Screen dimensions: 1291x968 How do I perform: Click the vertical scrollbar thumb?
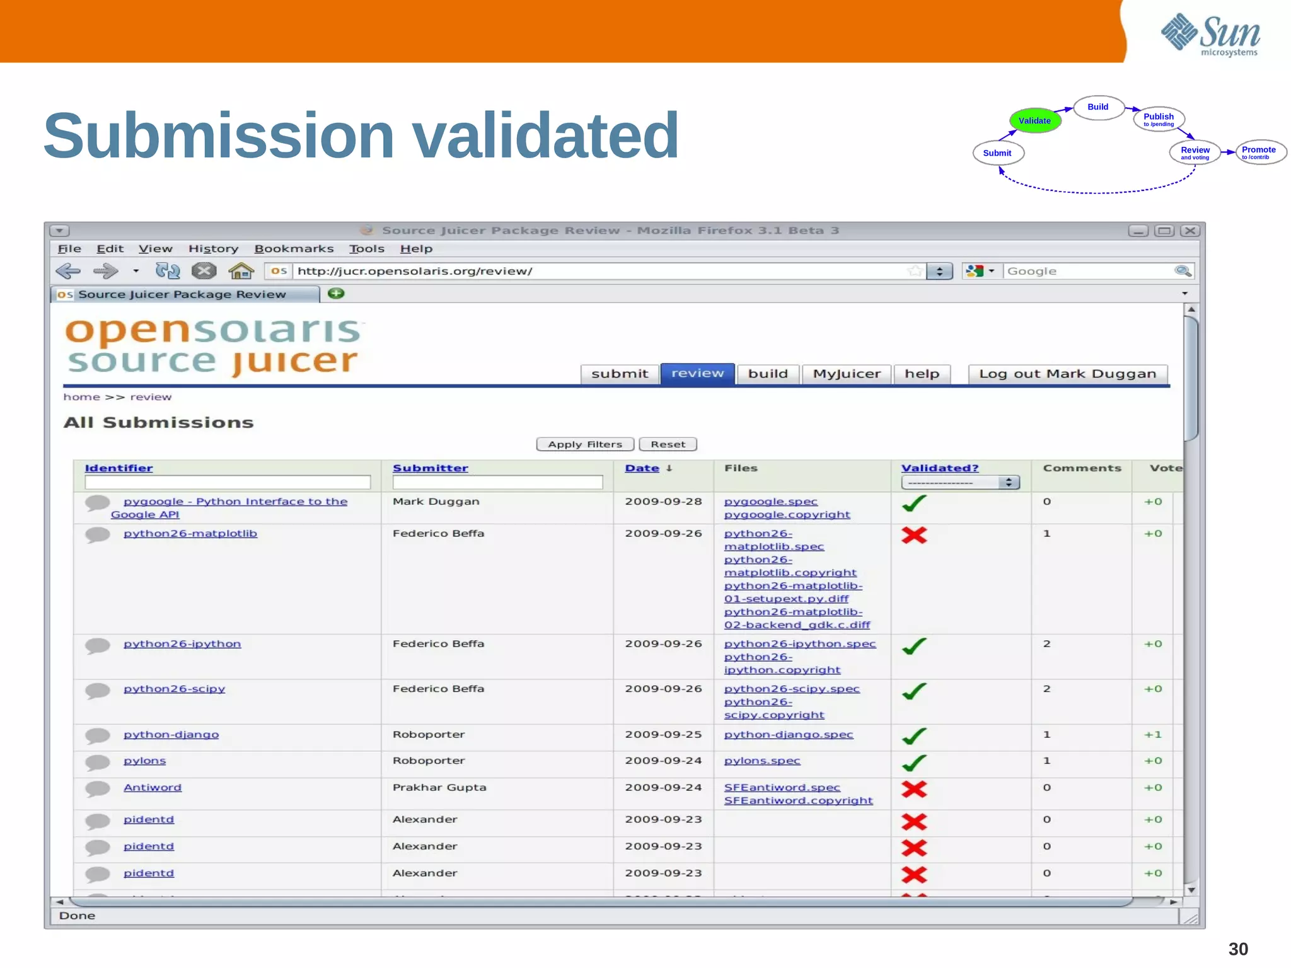(1191, 378)
